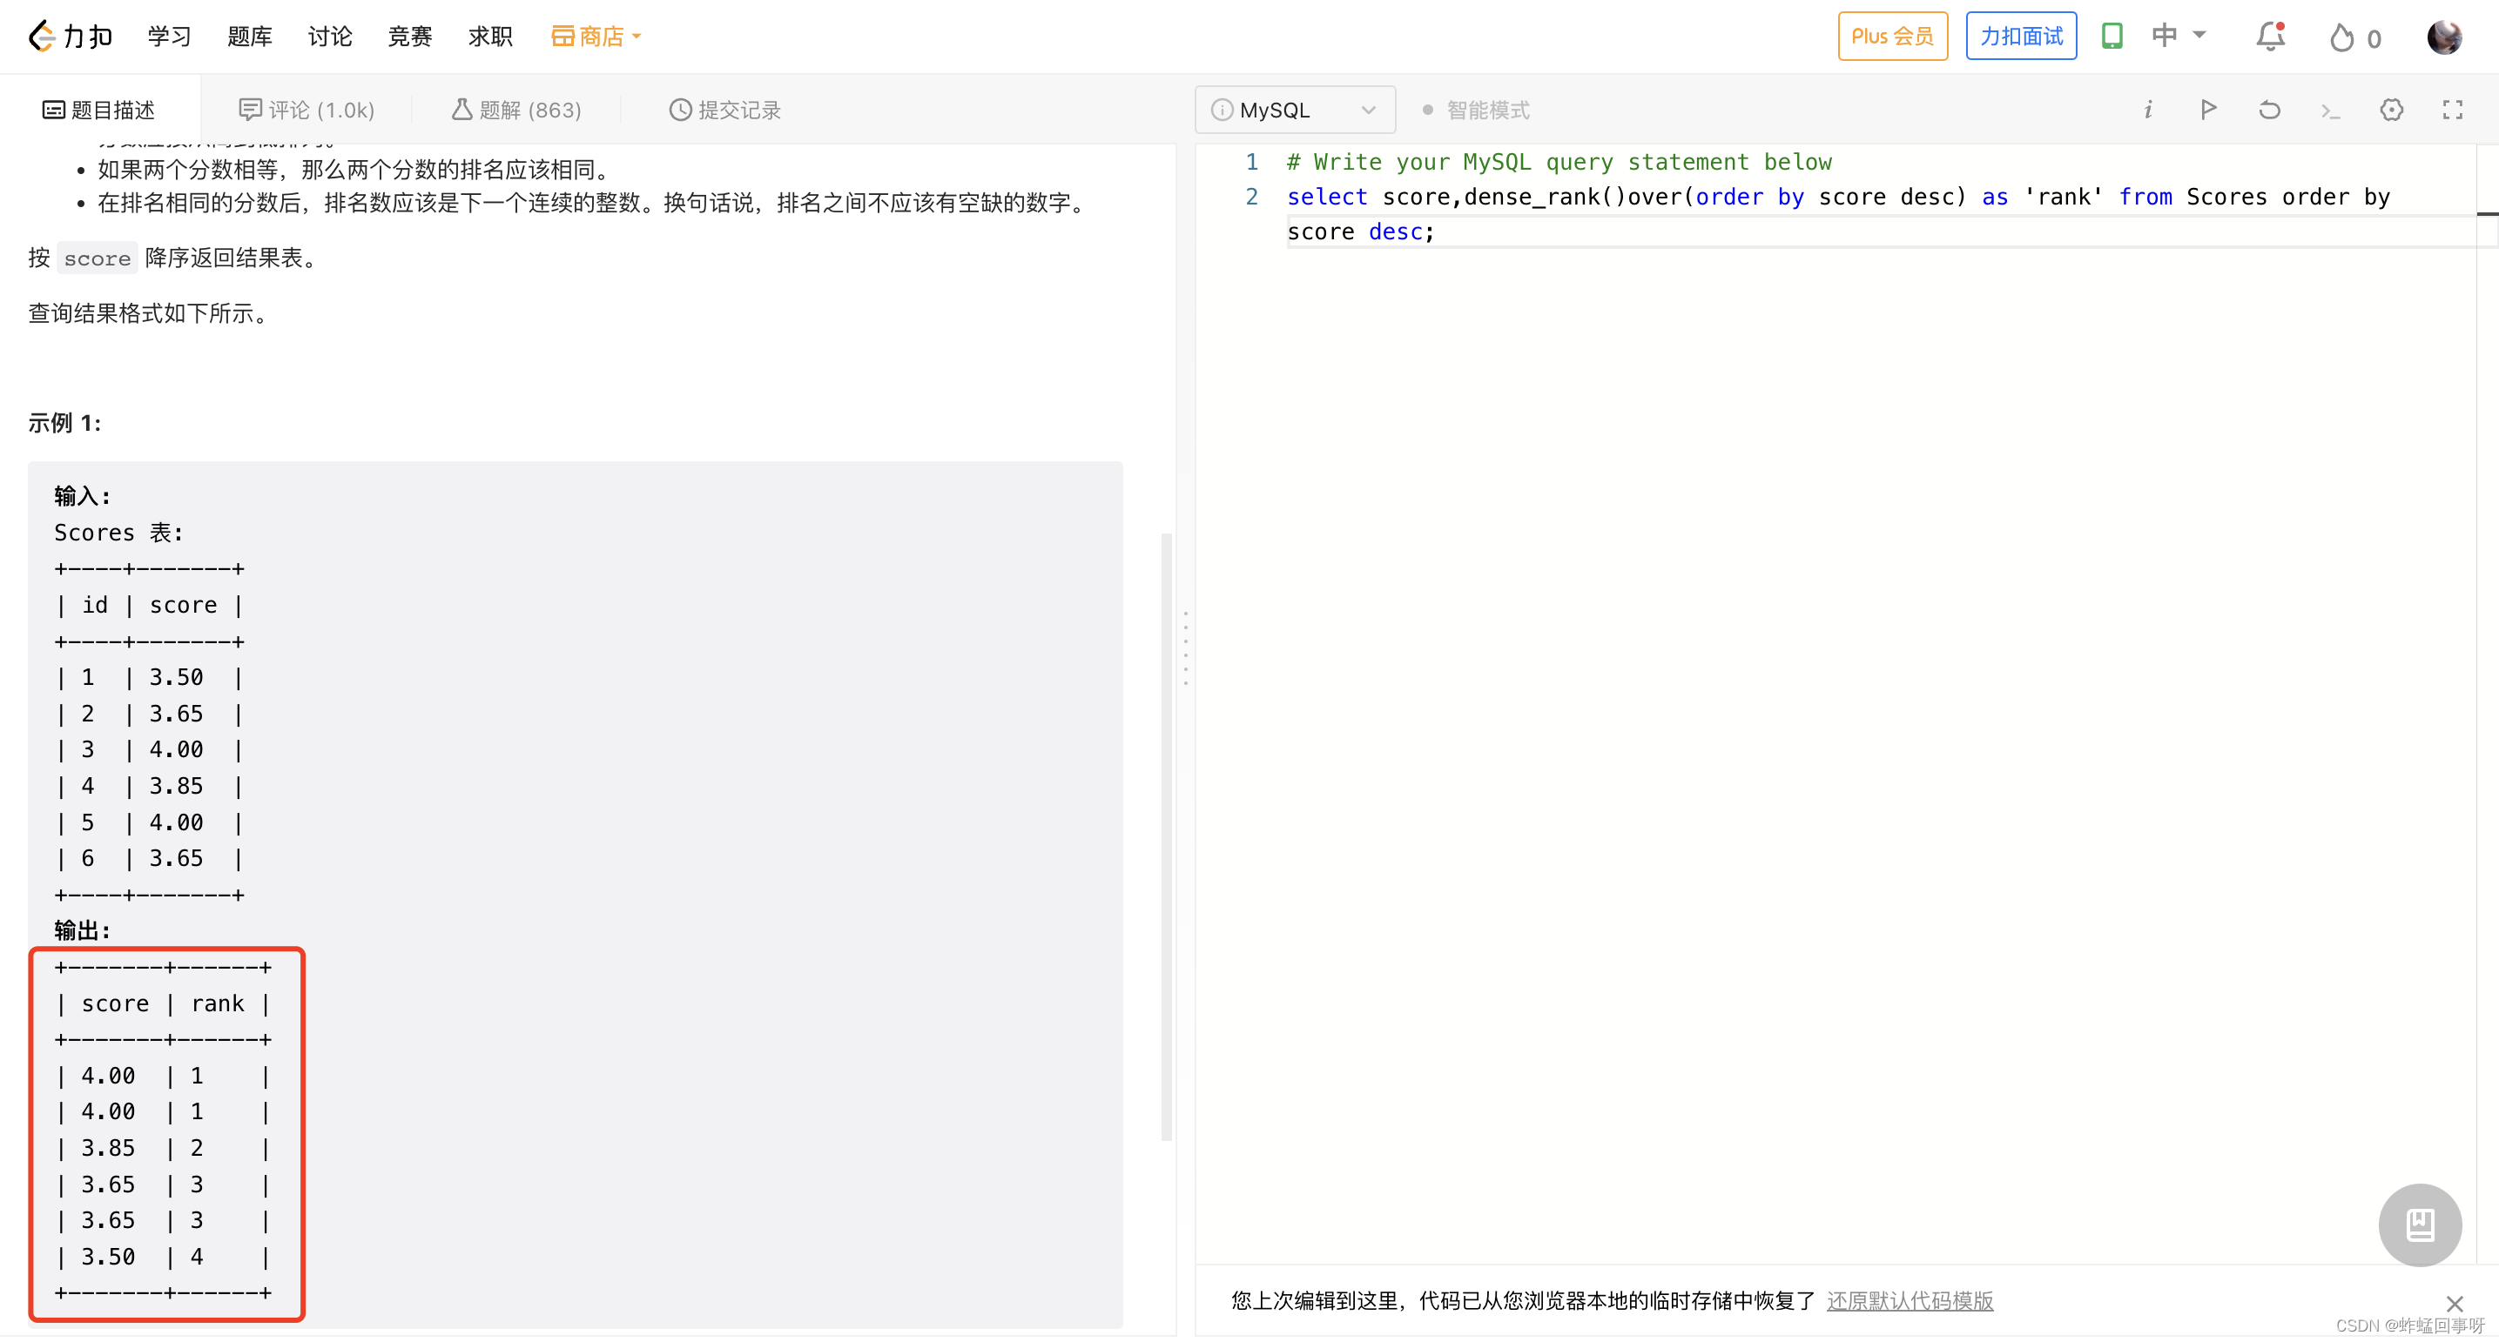
Task: Open the MySQL language dropdown
Action: tap(1294, 111)
